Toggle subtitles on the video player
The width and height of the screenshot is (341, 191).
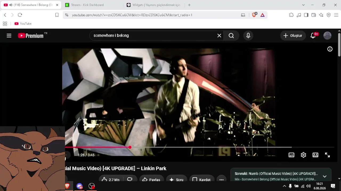291,155
